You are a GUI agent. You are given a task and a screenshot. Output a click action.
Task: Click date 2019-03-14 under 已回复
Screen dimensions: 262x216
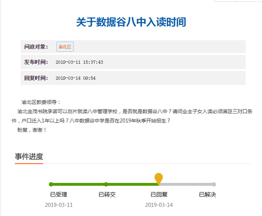pyautogui.click(x=159, y=205)
